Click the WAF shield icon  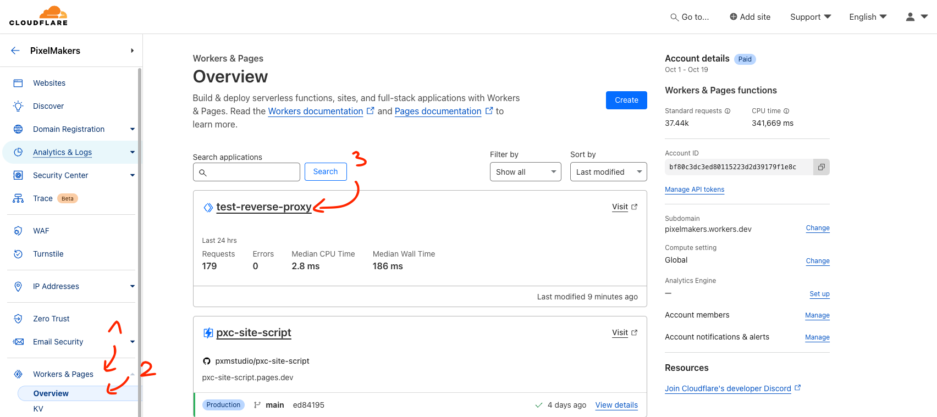coord(18,231)
